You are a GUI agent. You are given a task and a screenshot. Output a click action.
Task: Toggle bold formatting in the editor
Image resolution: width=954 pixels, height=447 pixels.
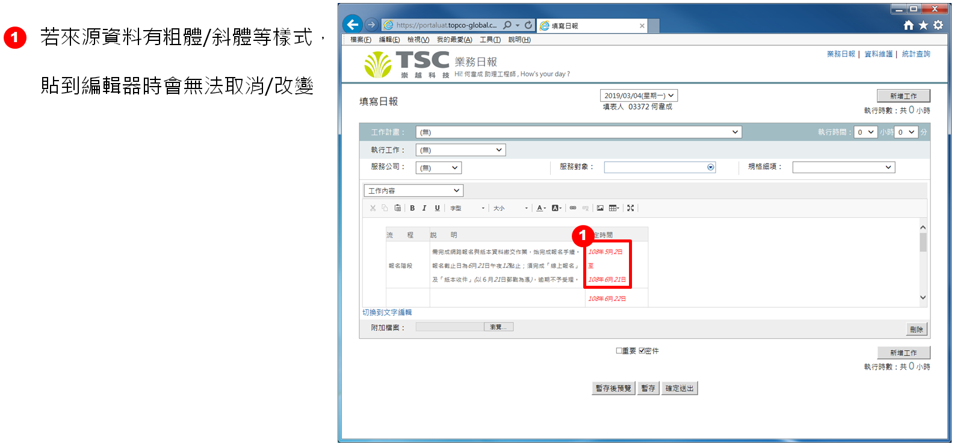point(412,208)
